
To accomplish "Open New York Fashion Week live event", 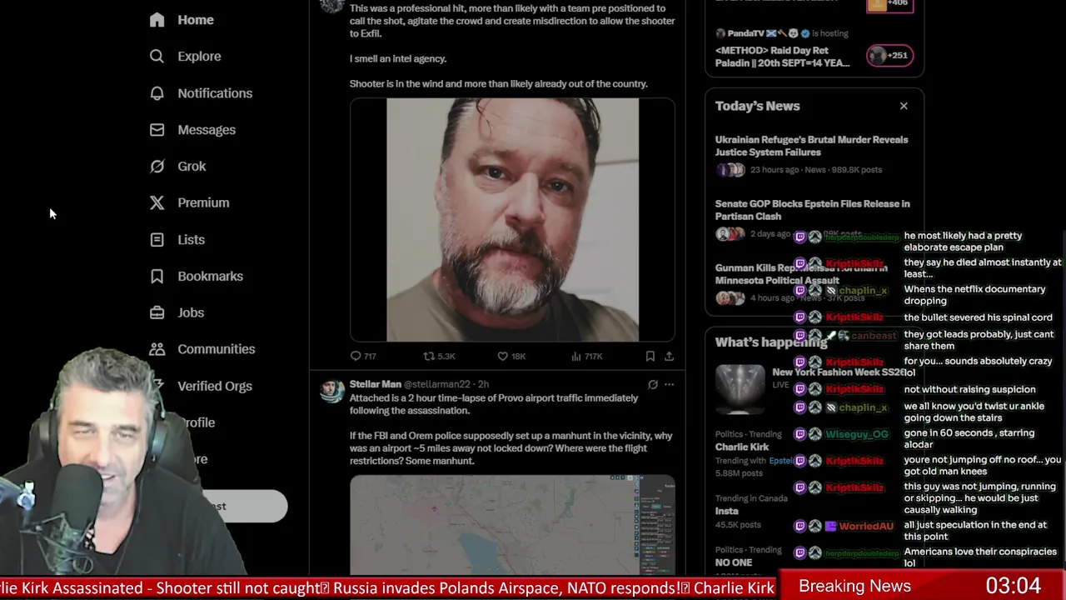I will click(839, 372).
